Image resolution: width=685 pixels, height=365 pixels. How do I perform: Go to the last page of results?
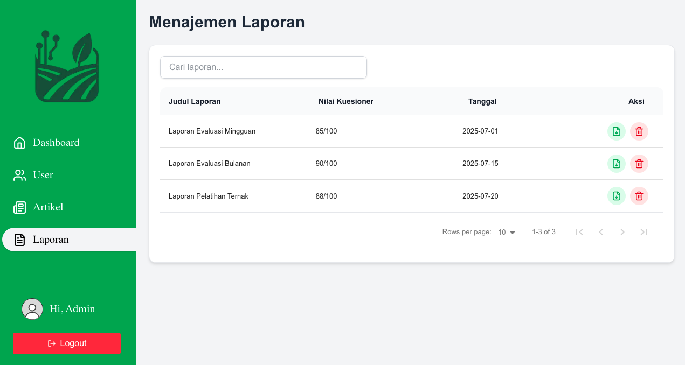point(644,232)
